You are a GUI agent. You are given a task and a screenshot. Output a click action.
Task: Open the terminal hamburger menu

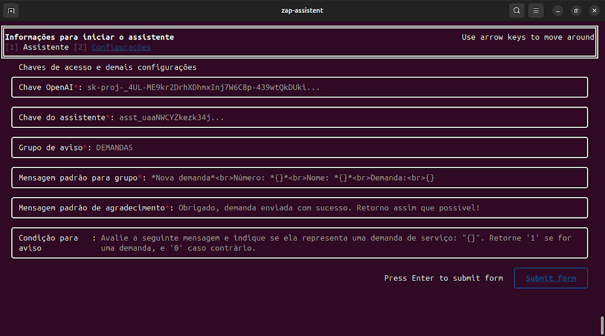tap(536, 10)
